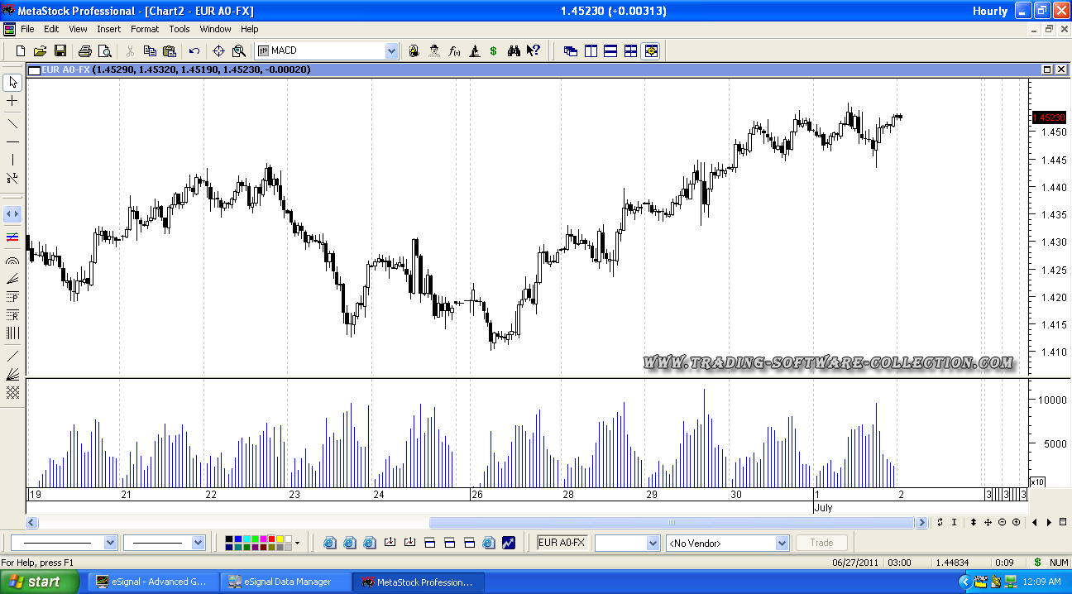1072x594 pixels.
Task: Click the Windows start button
Action: pos(35,582)
